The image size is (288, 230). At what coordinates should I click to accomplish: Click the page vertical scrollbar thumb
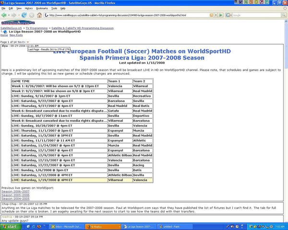[286, 46]
